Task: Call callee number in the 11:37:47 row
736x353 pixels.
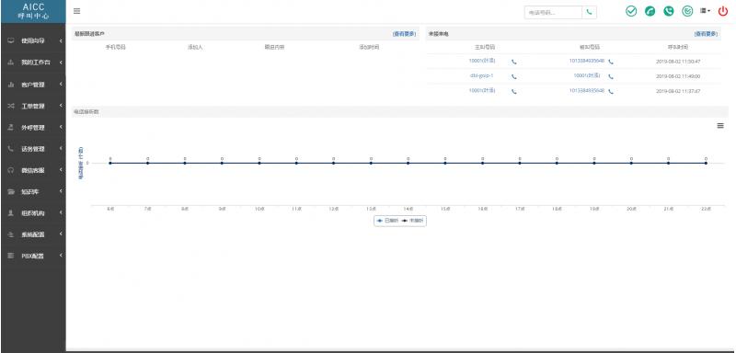Action: 611,91
